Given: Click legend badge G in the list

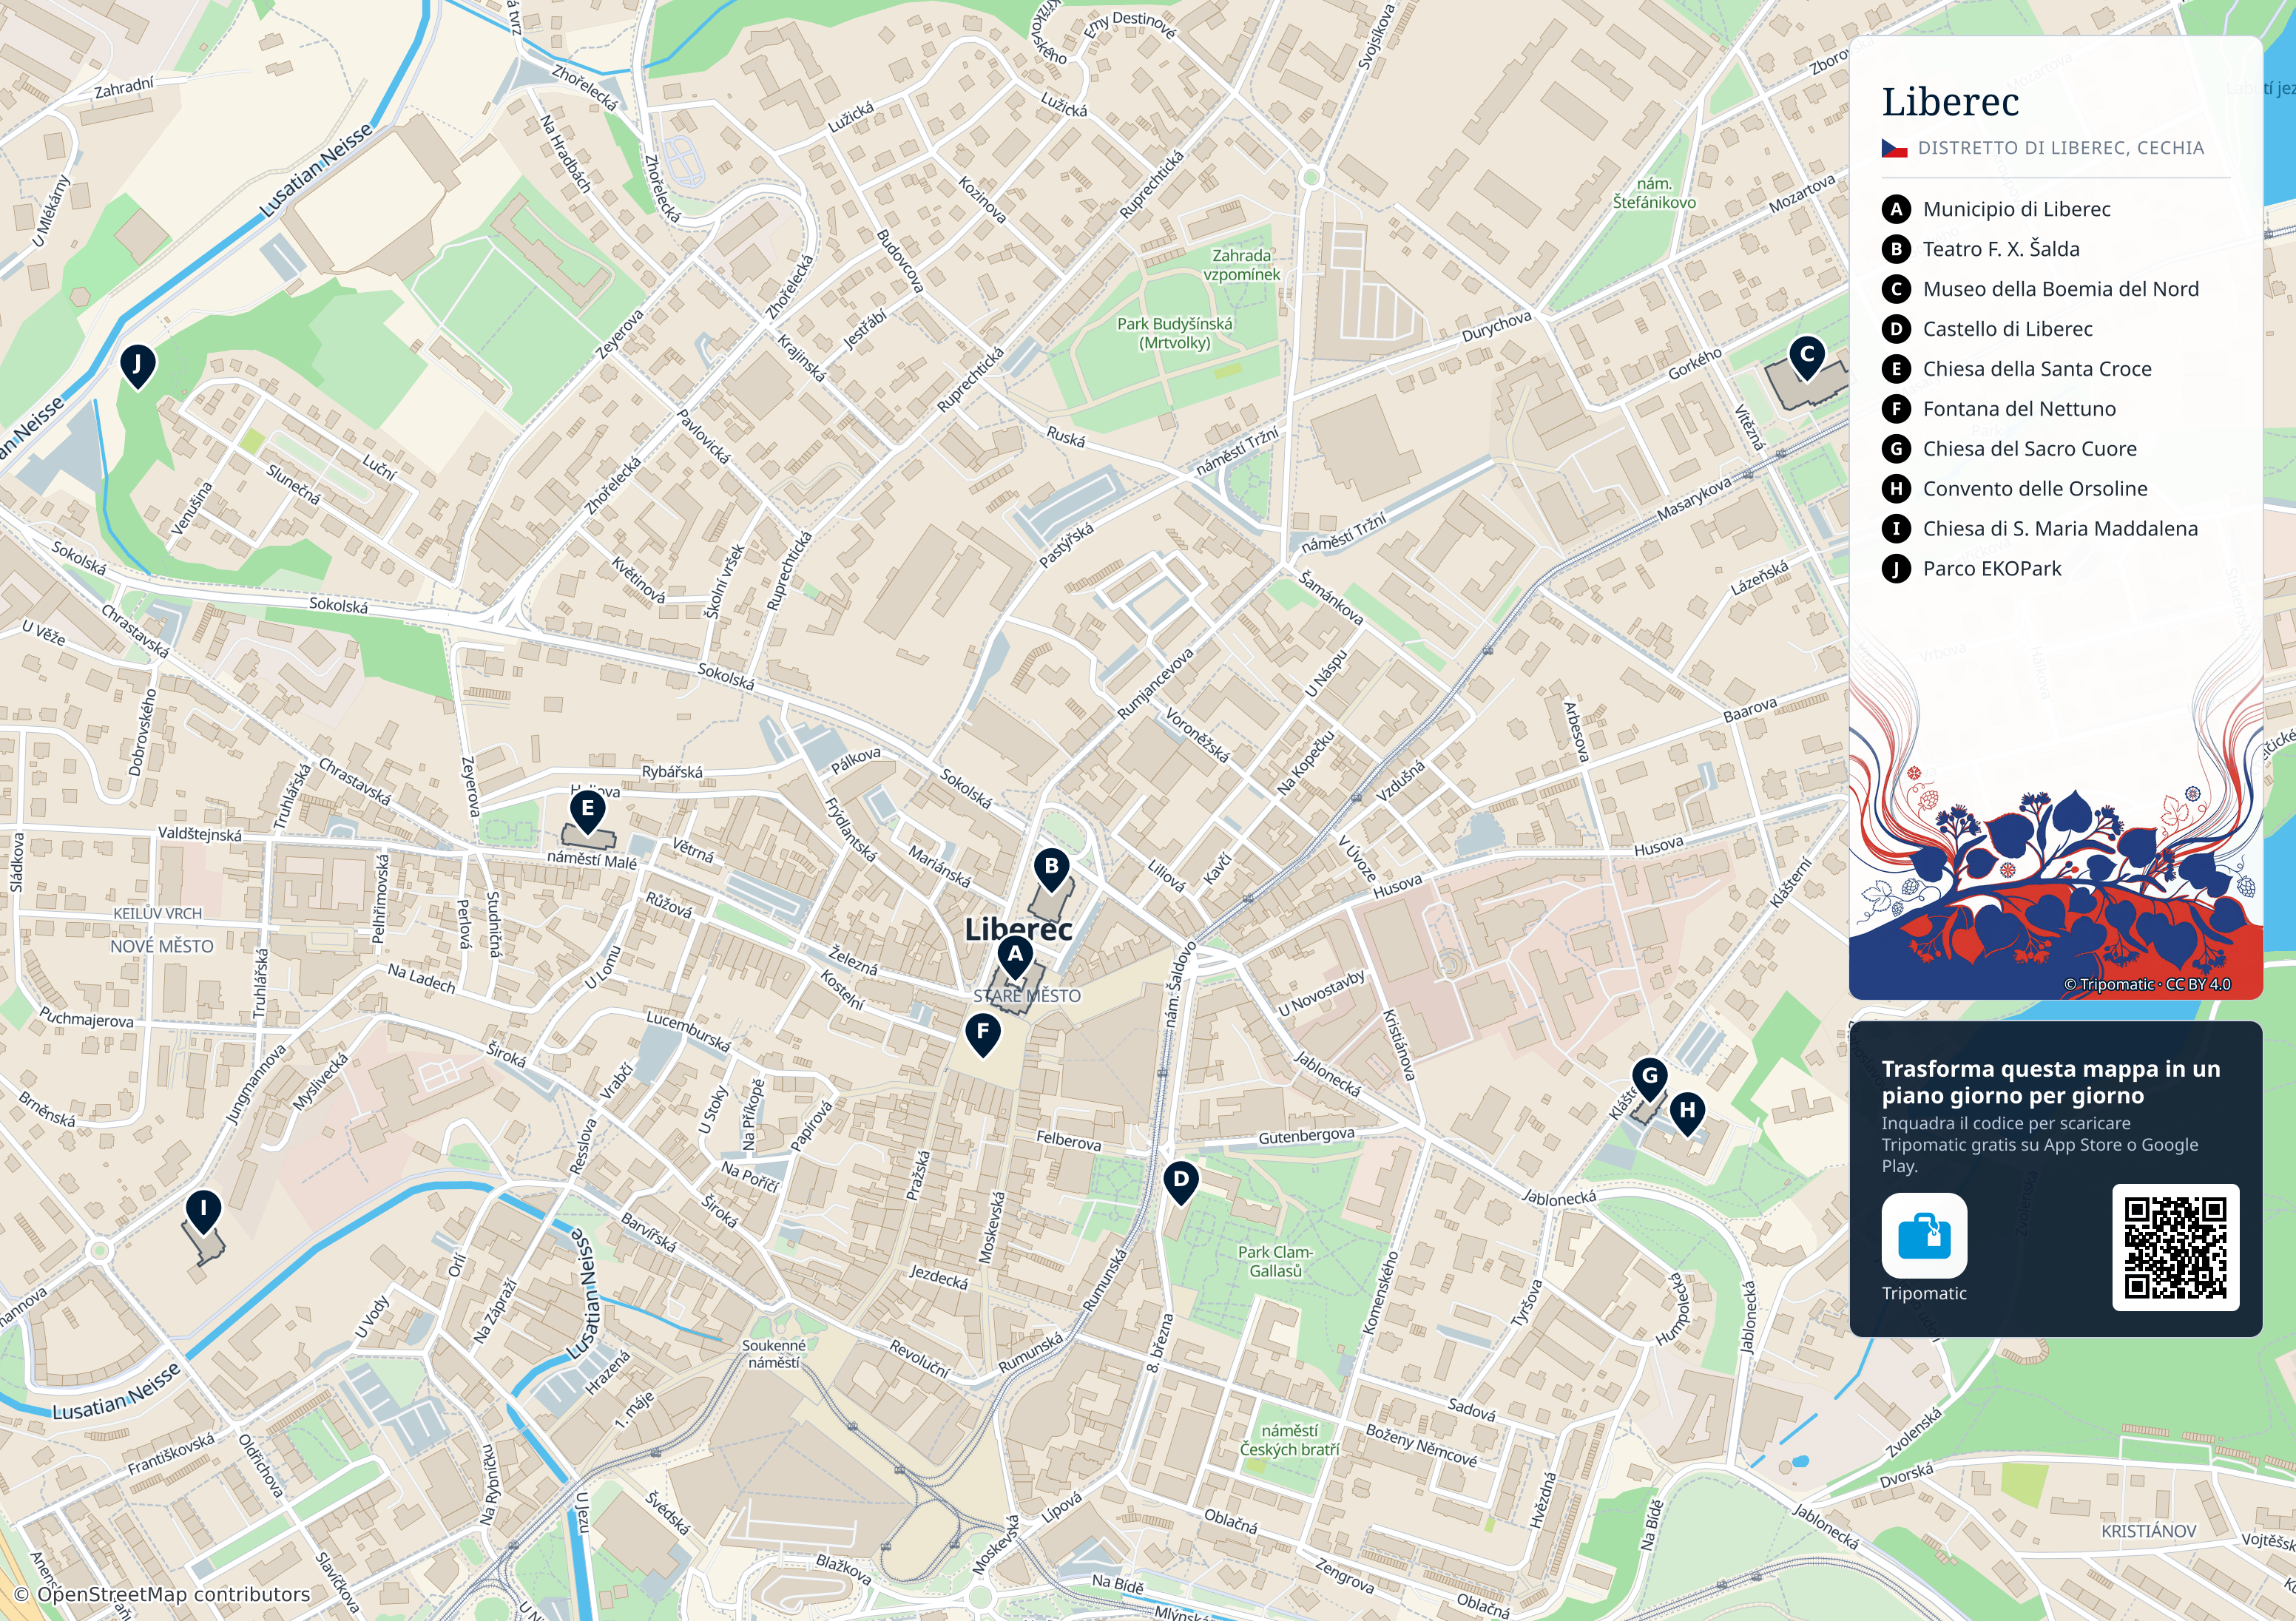Looking at the screenshot, I should coord(1896,449).
